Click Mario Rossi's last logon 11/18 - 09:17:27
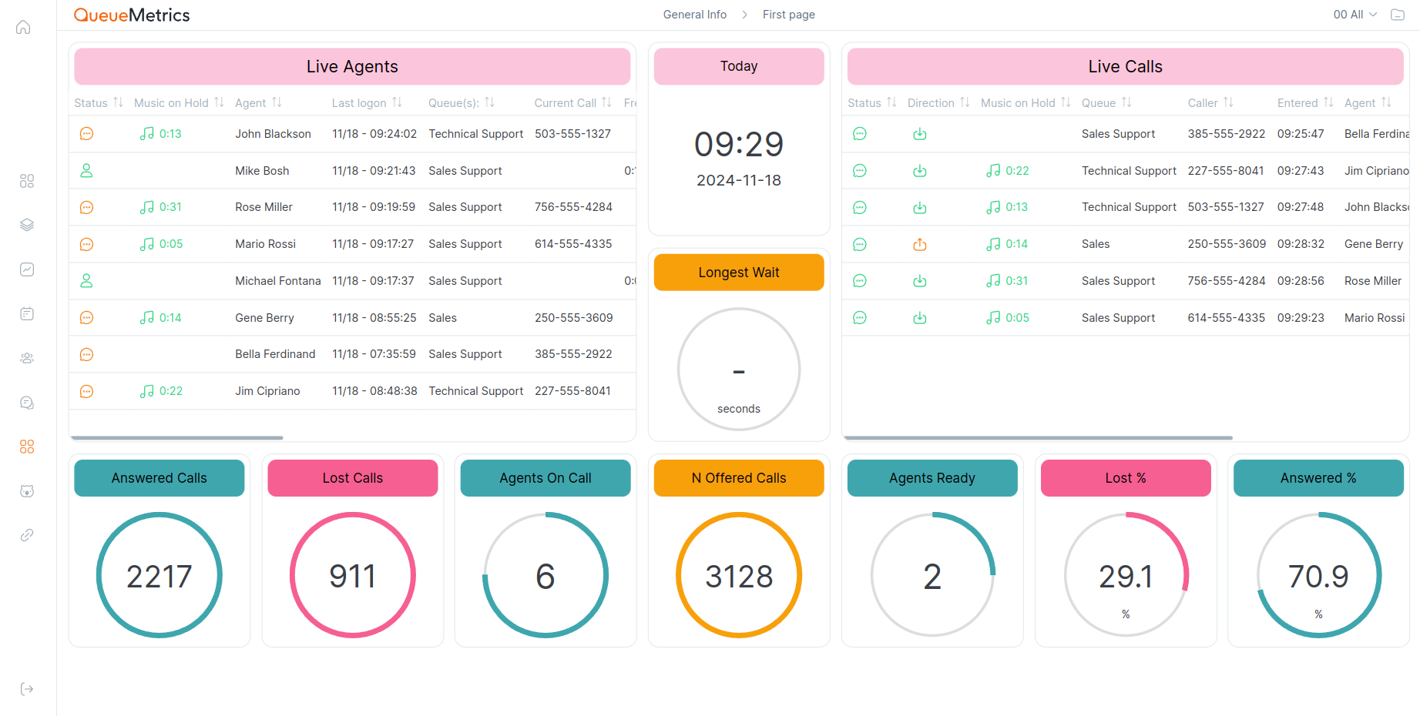Screen dimensions: 1420x716 373,244
